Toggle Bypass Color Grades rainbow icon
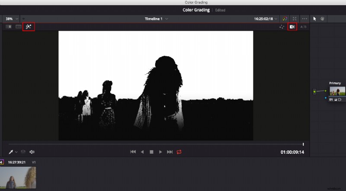 (x=285, y=19)
